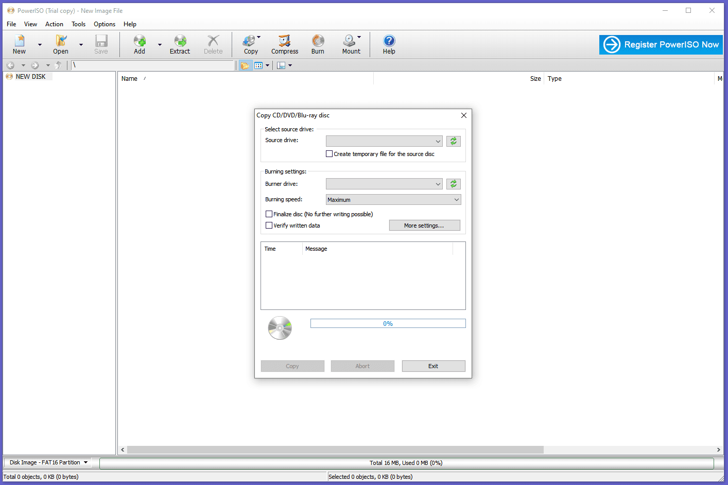Click the pane layout icon
This screenshot has height=485, width=728.
click(281, 65)
